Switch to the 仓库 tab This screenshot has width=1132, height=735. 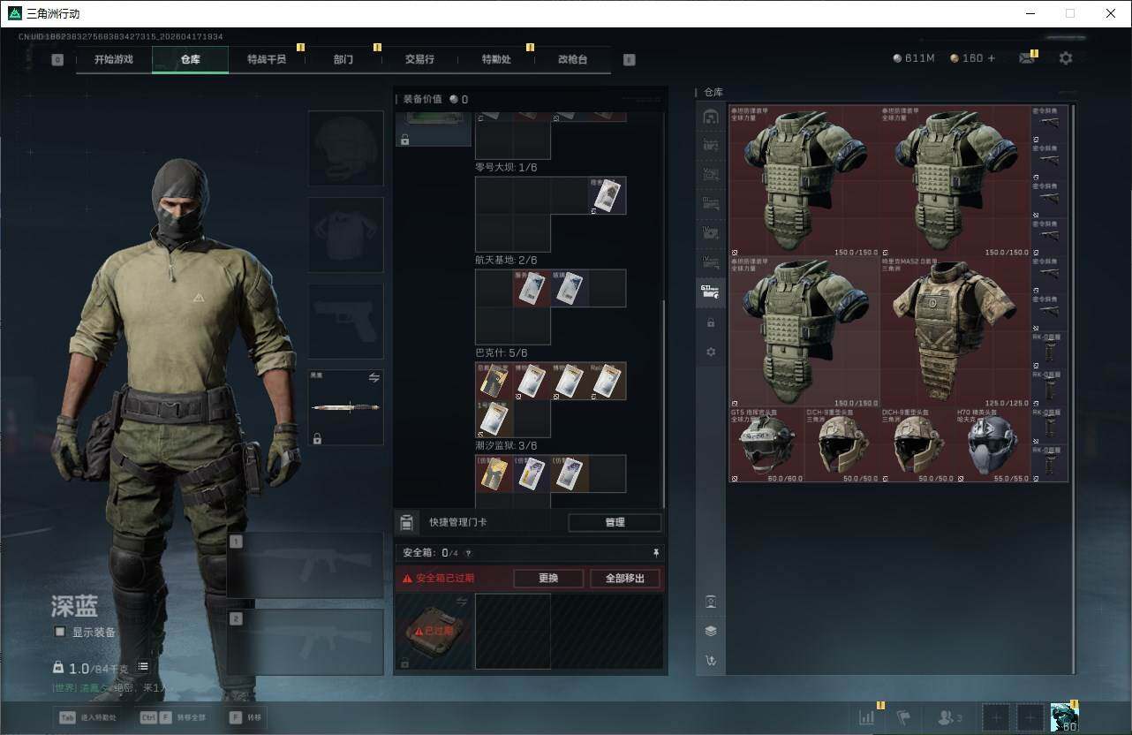point(190,59)
